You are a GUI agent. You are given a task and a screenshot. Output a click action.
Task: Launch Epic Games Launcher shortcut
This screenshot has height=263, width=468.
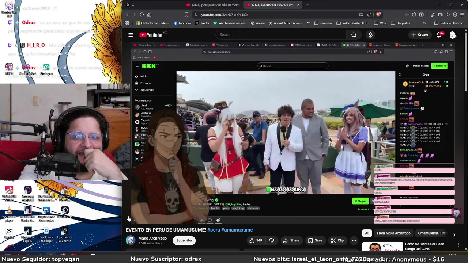(65, 235)
